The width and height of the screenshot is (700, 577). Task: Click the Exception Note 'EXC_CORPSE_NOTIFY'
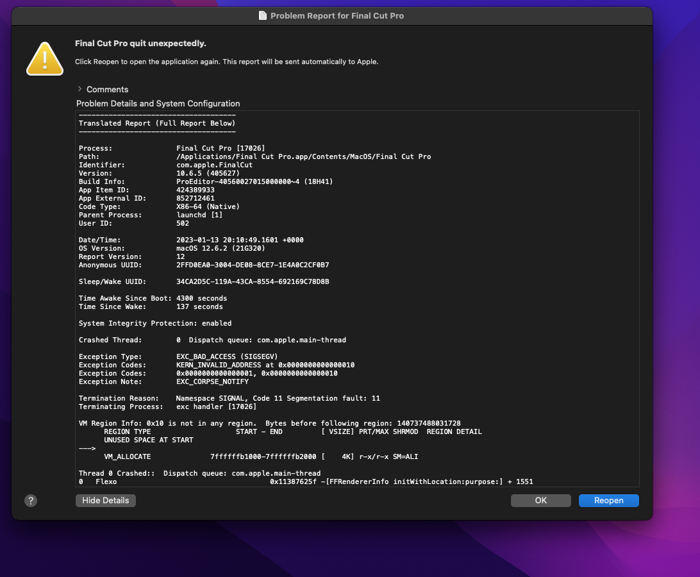tap(213, 382)
